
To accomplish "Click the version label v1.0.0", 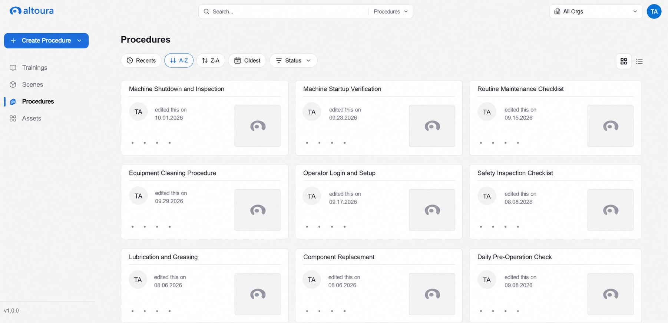I will point(11,311).
